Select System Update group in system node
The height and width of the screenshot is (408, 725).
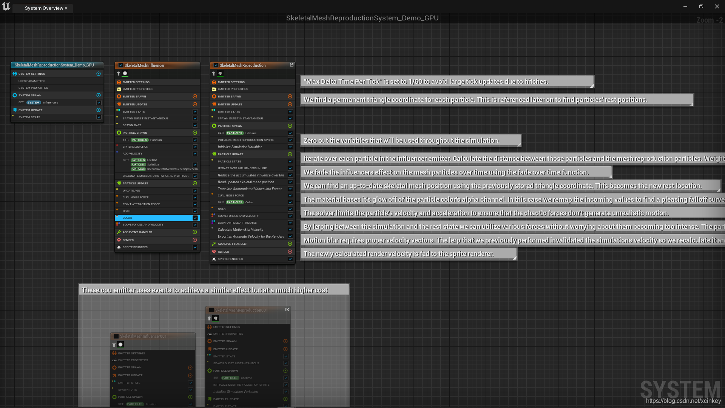[x=31, y=110]
